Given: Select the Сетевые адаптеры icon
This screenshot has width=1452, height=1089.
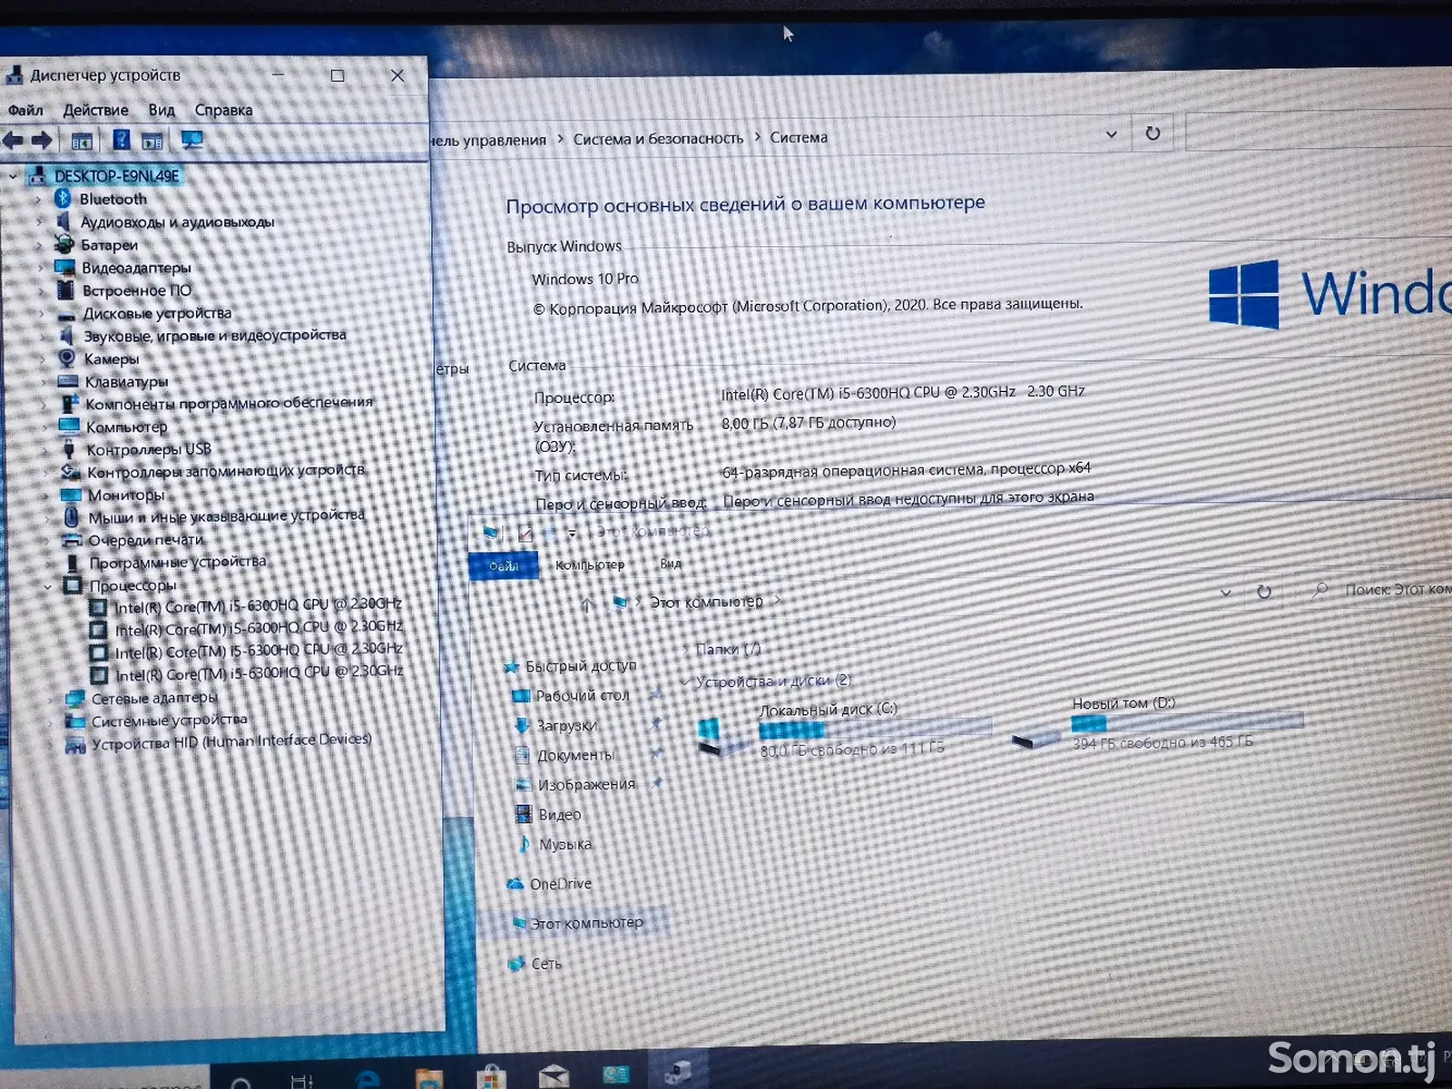Looking at the screenshot, I should (75, 699).
